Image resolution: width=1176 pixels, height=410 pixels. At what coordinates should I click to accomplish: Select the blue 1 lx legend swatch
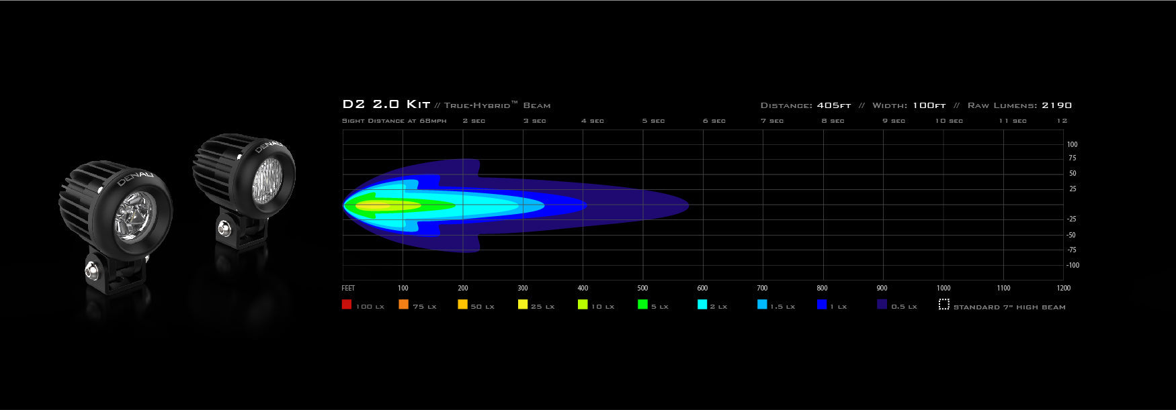click(822, 305)
